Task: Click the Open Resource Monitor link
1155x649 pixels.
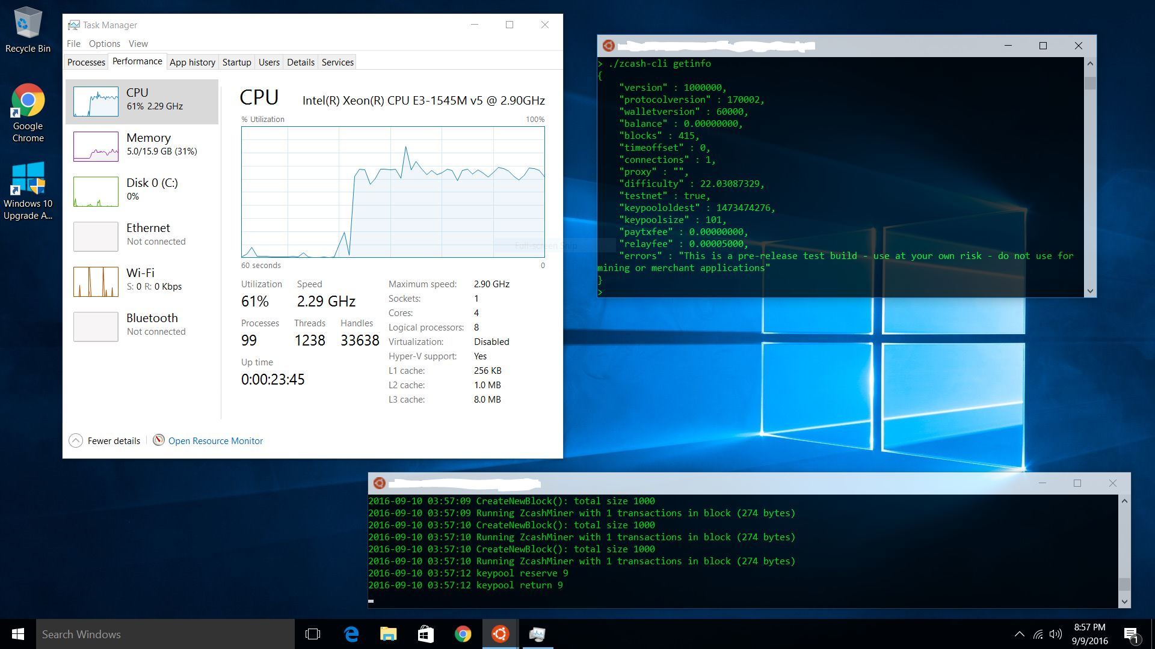Action: pos(215,441)
